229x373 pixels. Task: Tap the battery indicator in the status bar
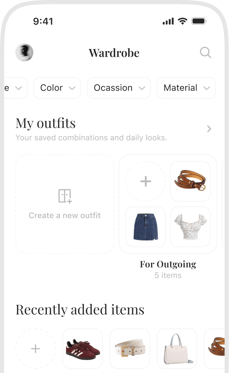tap(198, 21)
